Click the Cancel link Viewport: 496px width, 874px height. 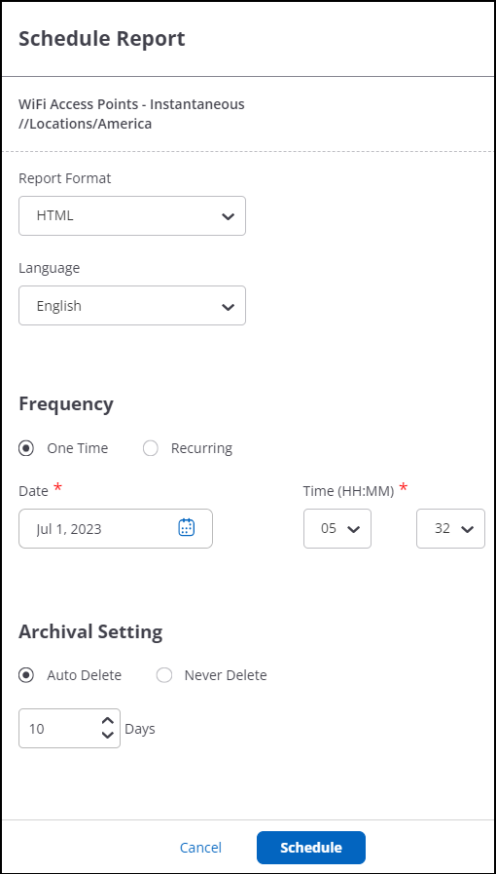click(200, 848)
